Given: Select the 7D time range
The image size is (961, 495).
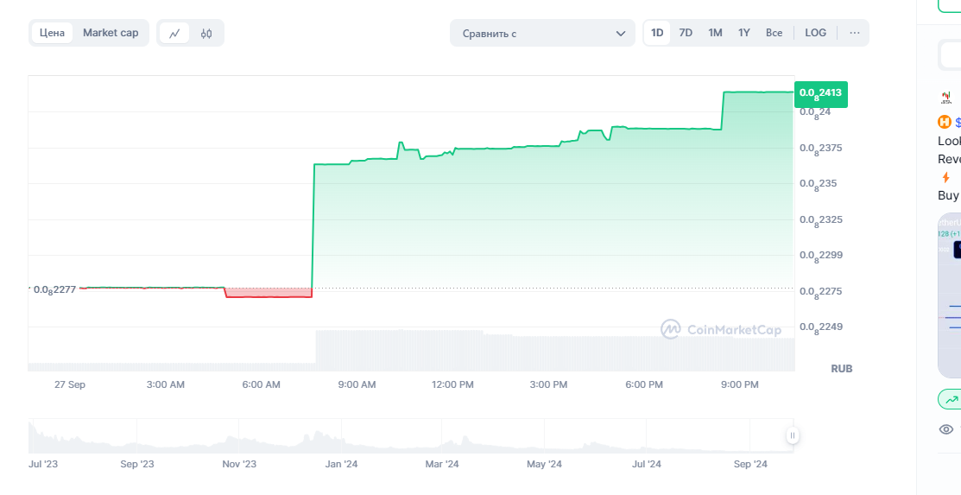Looking at the screenshot, I should pos(686,33).
